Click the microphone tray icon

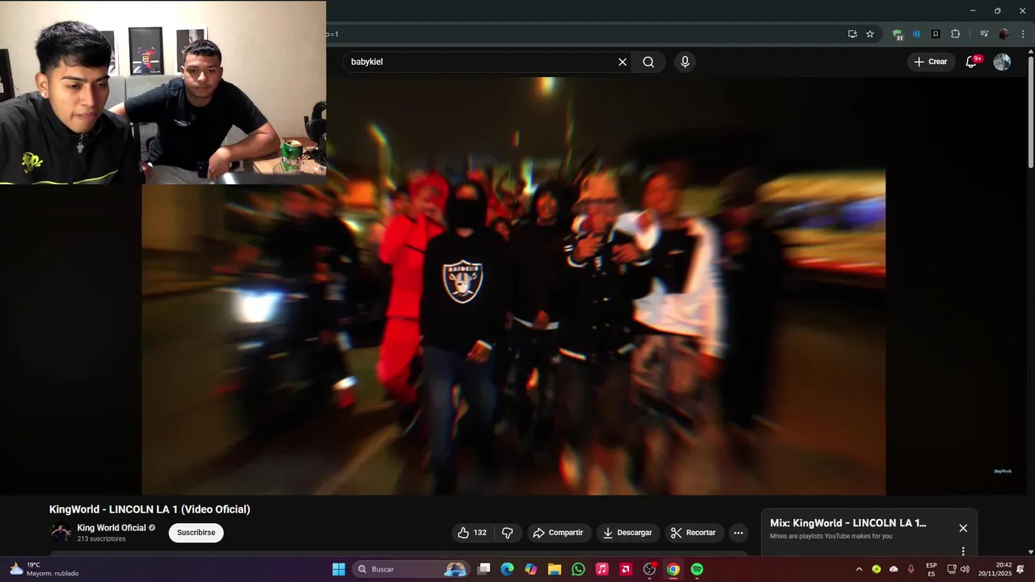(911, 569)
